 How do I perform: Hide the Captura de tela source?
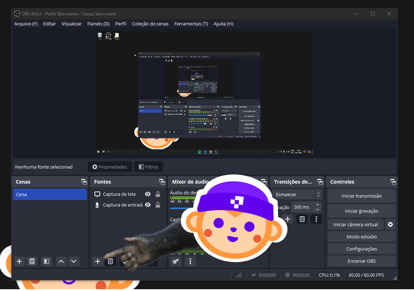pyautogui.click(x=147, y=194)
